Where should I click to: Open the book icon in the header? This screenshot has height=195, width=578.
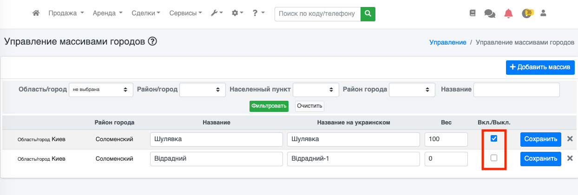coord(473,13)
